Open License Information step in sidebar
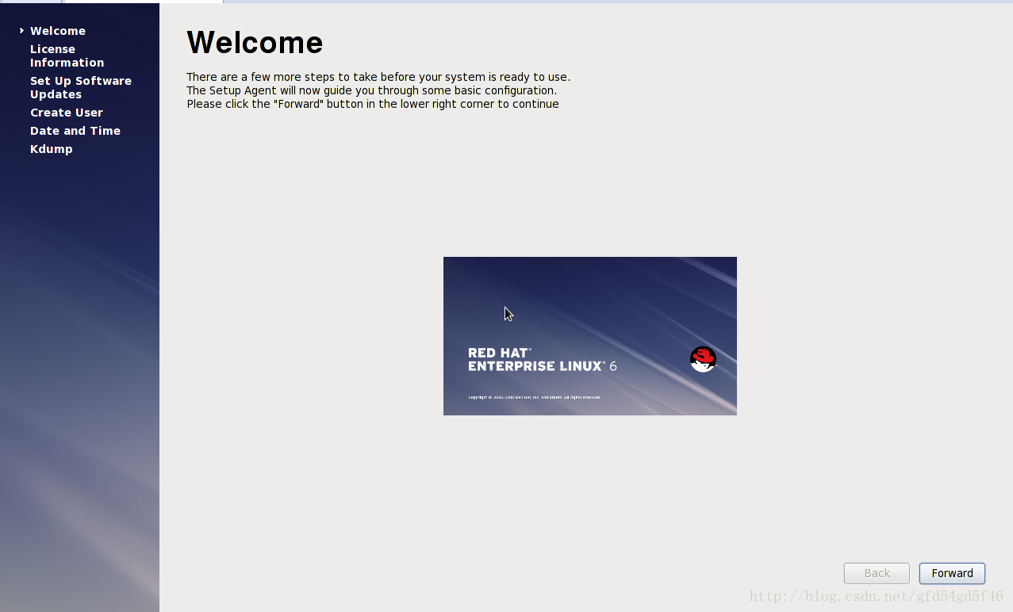 (x=67, y=55)
